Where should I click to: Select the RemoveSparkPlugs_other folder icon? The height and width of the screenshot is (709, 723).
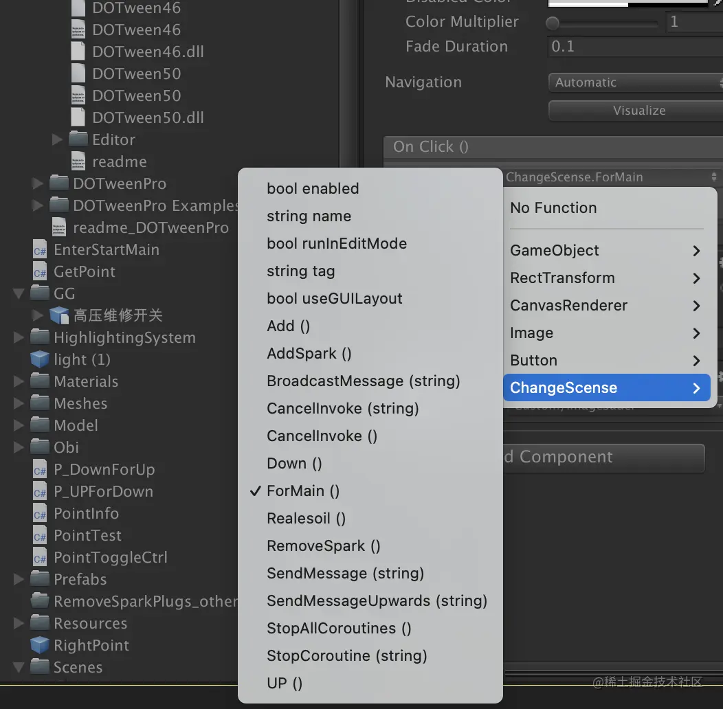click(x=40, y=601)
